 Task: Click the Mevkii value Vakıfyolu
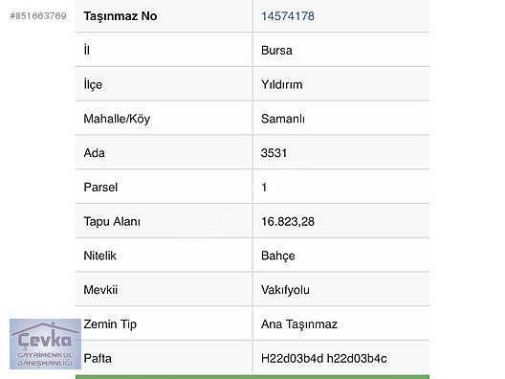pyautogui.click(x=285, y=290)
